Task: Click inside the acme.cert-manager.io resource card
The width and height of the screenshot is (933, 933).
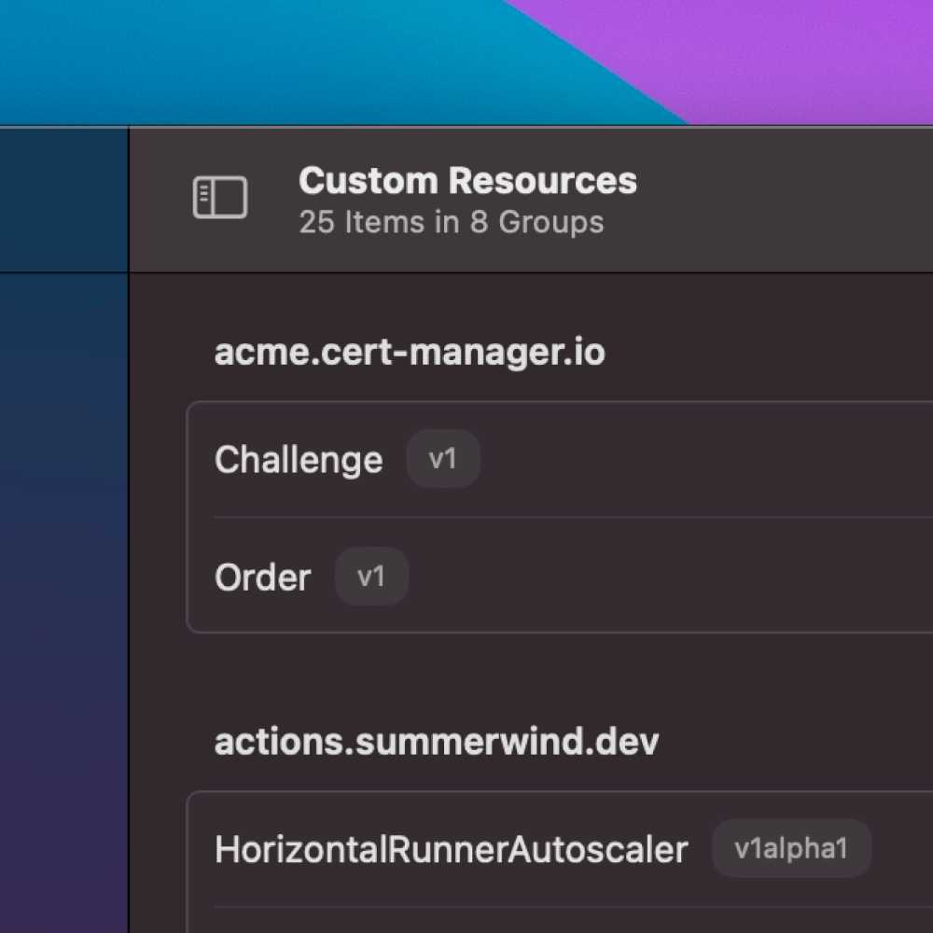Action: [560, 518]
